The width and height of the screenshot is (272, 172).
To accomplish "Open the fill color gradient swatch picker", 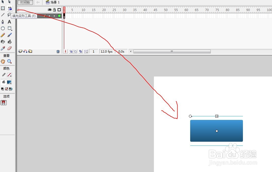I will pyautogui.click(x=9, y=82).
